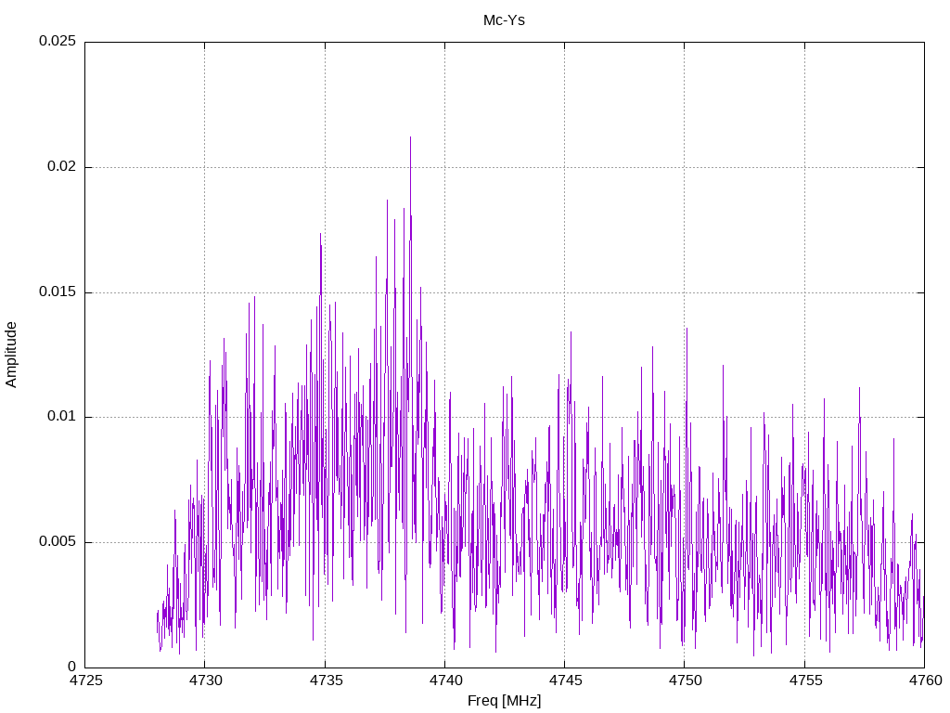The image size is (950, 713).
Task: Click the x-axis tick label 4755
Action: tap(805, 681)
